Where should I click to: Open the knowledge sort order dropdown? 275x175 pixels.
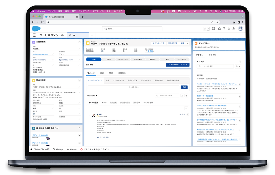238,66
